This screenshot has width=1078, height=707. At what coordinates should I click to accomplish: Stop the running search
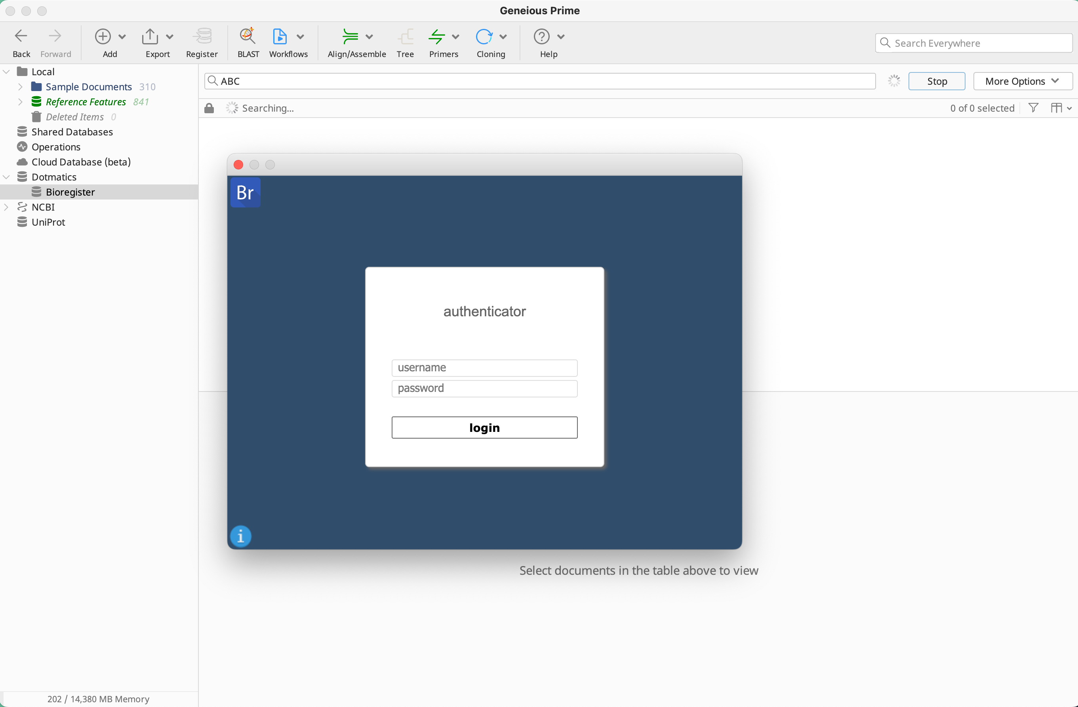point(936,81)
